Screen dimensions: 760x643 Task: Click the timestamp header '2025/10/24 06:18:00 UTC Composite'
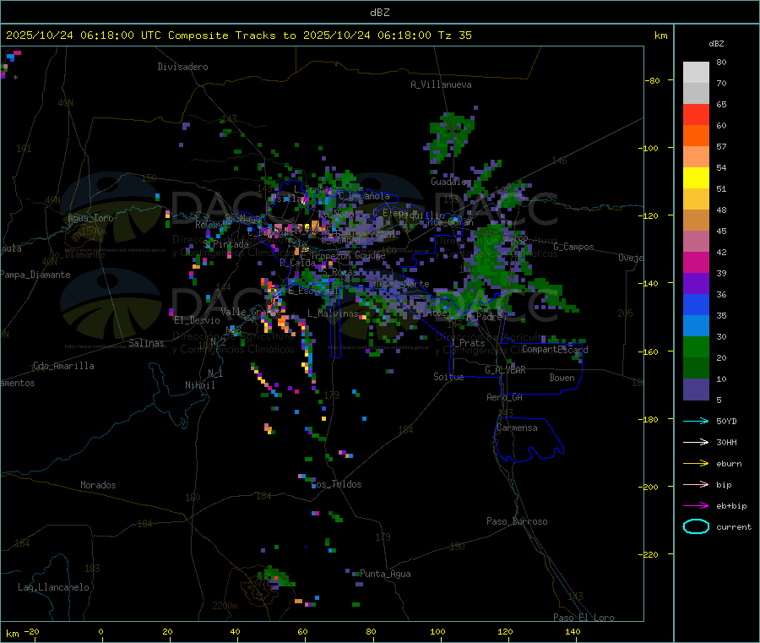[117, 35]
